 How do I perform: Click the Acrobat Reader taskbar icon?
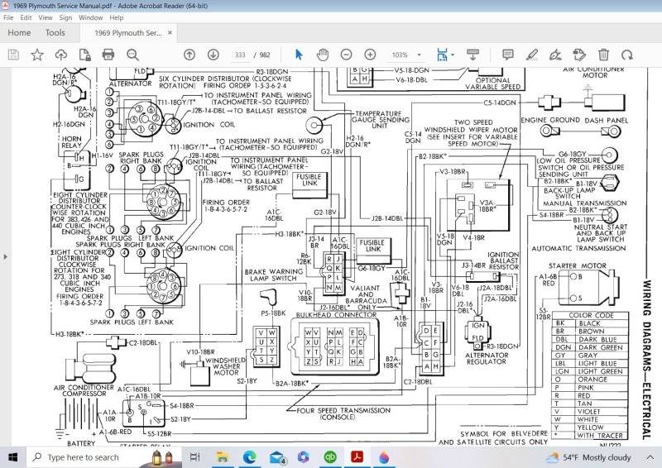pos(357,457)
